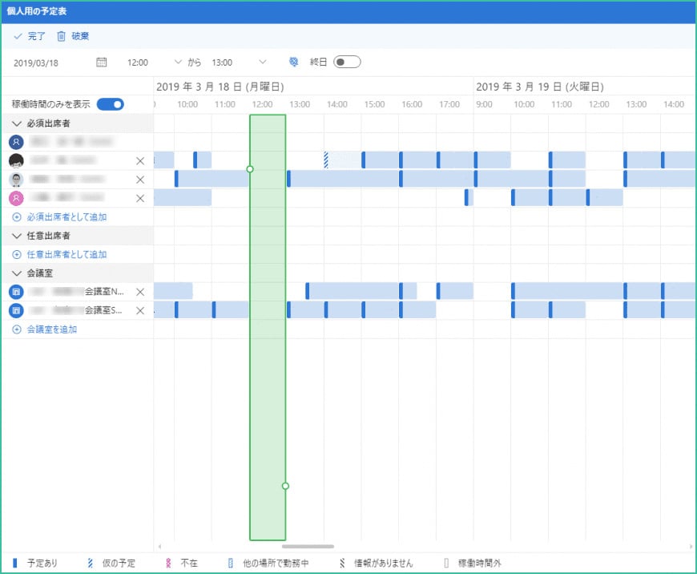
Task: Click the time zone globe icon
Action: tap(293, 62)
